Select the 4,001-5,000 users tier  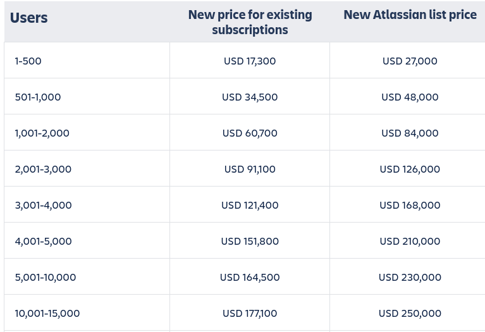[x=43, y=242]
